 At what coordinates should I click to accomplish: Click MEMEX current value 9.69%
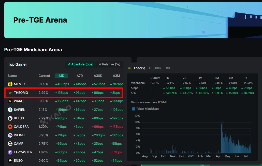coord(43,84)
